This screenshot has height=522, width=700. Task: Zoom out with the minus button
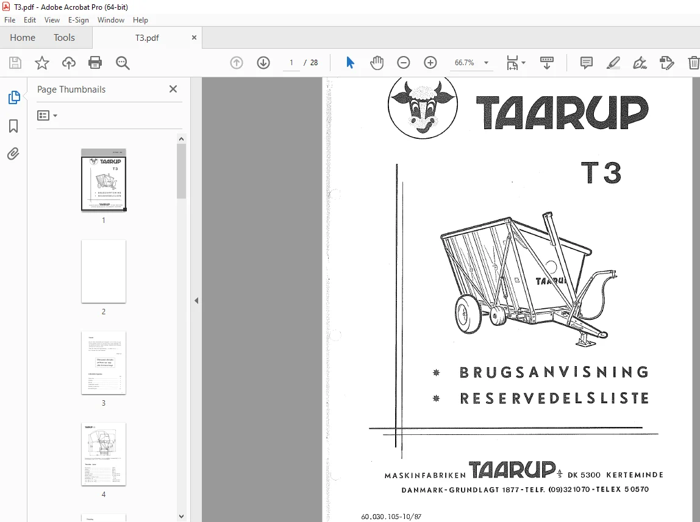[404, 63]
